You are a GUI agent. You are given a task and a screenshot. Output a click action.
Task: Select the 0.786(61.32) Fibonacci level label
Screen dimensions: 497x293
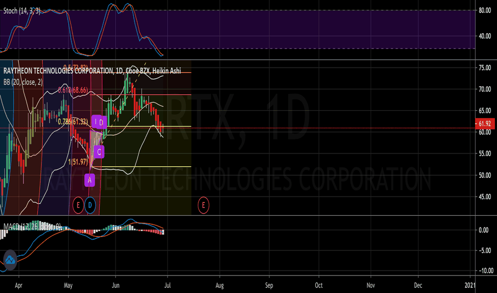point(73,121)
